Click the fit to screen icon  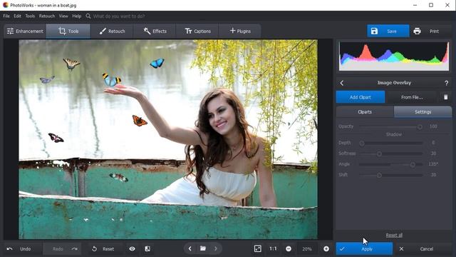pos(258,248)
